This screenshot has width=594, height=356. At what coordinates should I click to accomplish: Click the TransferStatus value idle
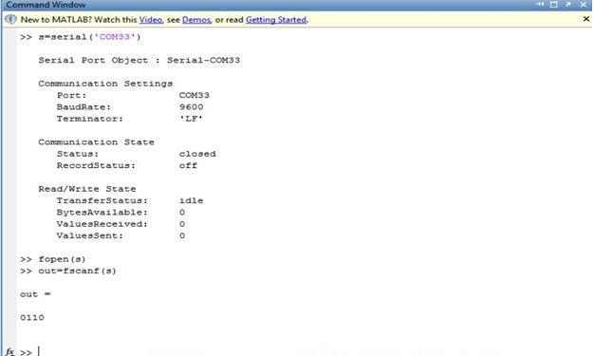click(192, 200)
